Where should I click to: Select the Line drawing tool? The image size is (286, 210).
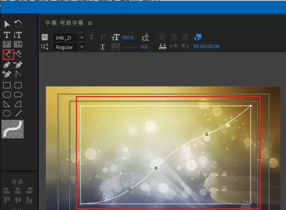18,113
